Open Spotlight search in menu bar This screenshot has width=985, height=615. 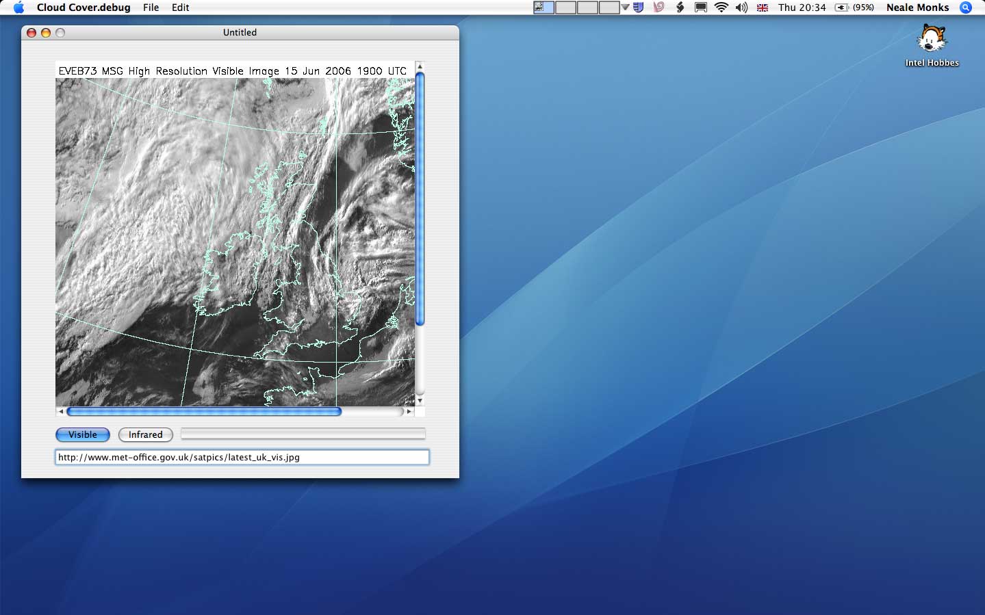966,8
